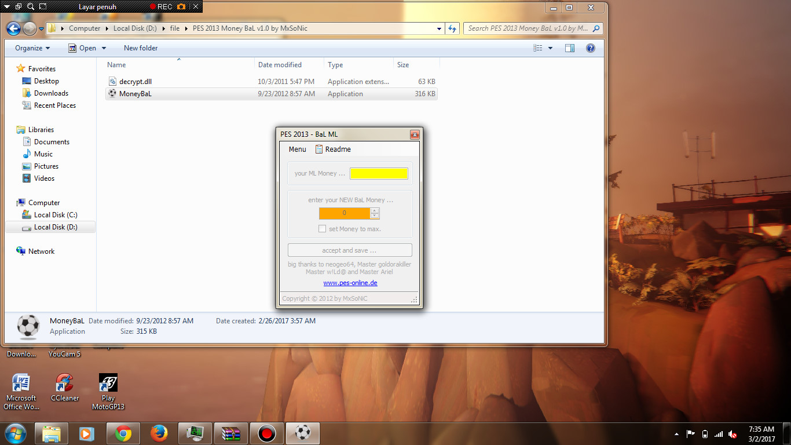791x445 pixels.
Task: Expand the Open button dropdown arrow
Action: click(104, 48)
